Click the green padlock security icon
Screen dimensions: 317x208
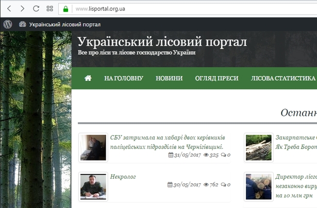click(x=65, y=9)
